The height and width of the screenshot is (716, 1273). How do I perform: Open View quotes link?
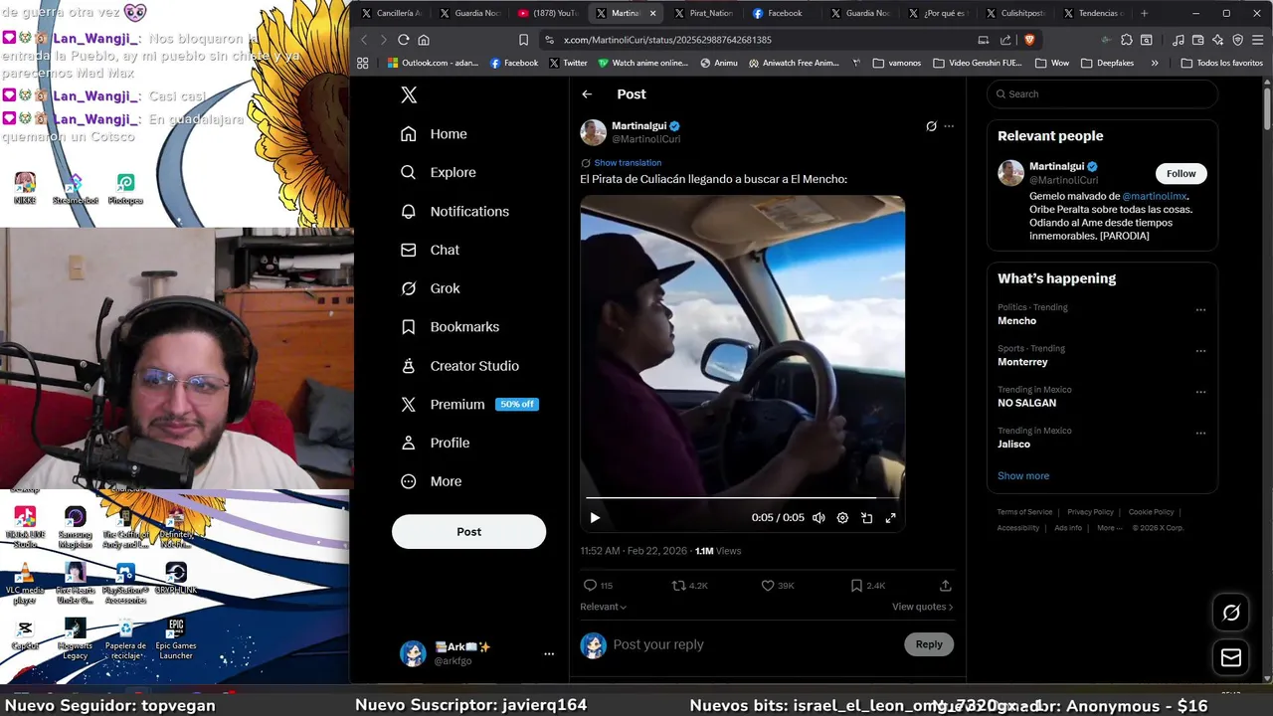(922, 607)
